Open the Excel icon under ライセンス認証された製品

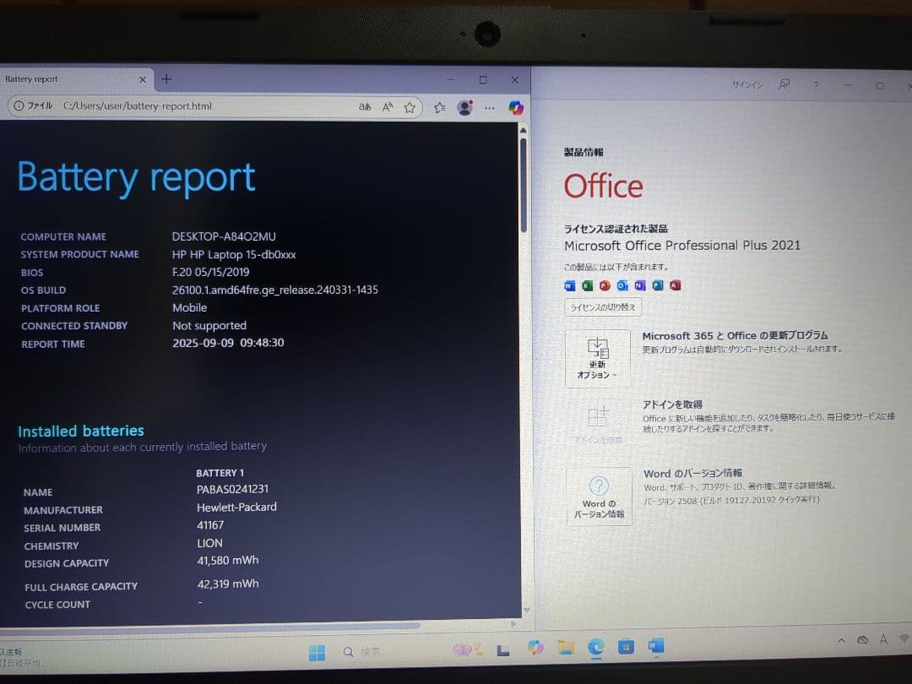tap(588, 285)
